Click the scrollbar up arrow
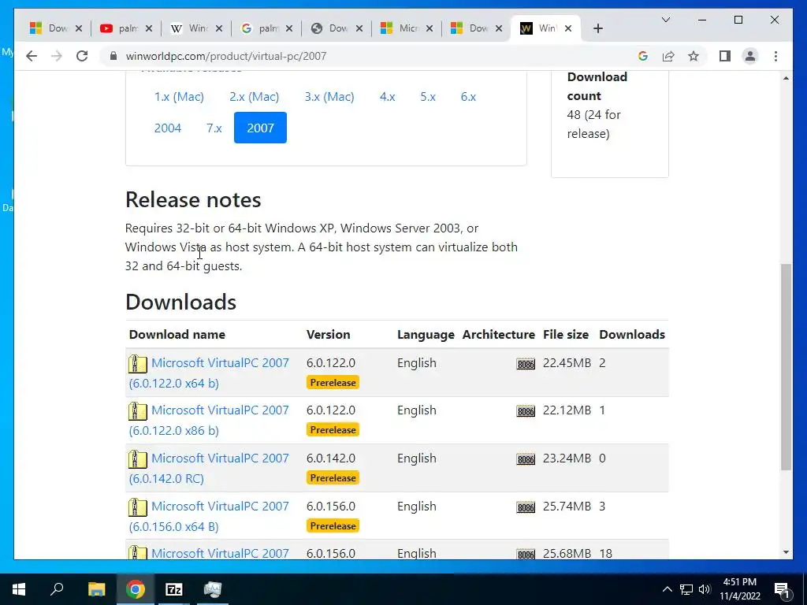The image size is (807, 605). tap(786, 78)
